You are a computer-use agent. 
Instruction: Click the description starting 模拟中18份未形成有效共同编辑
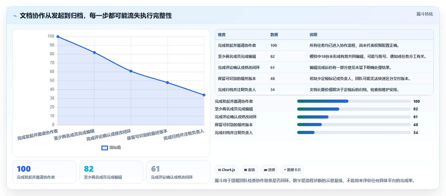[x=369, y=57]
